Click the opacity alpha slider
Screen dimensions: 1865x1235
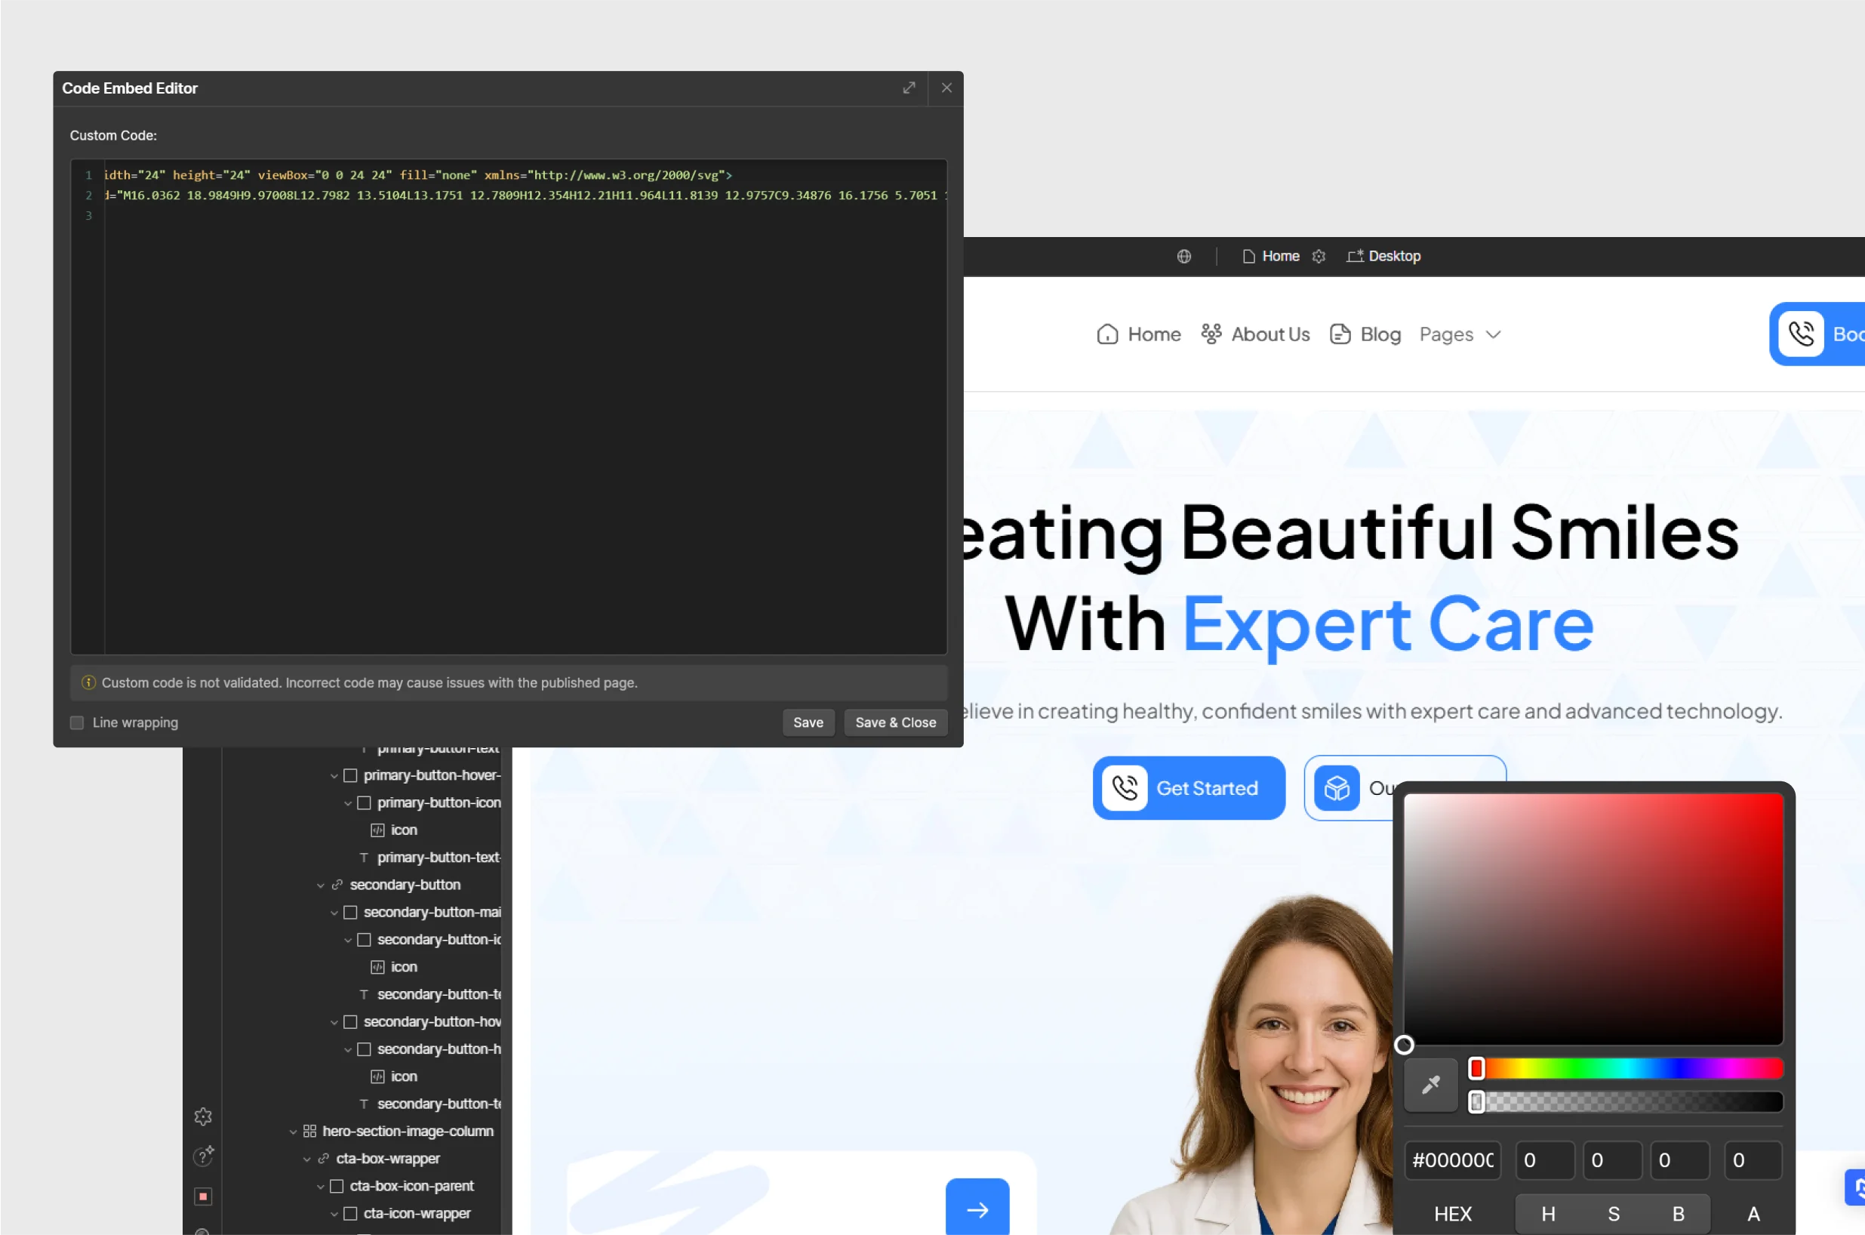point(1626,1102)
